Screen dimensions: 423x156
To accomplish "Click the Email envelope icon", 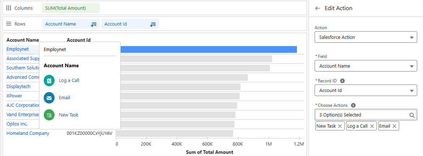I will click(49, 98).
